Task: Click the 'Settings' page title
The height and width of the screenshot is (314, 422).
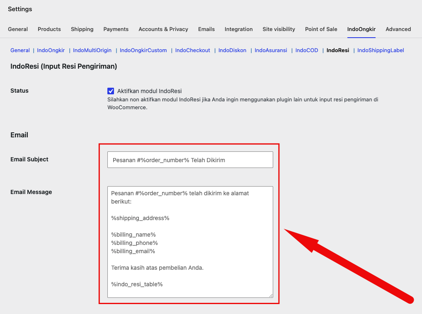Action: point(20,9)
